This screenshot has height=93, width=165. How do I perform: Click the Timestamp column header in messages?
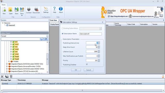29,80
